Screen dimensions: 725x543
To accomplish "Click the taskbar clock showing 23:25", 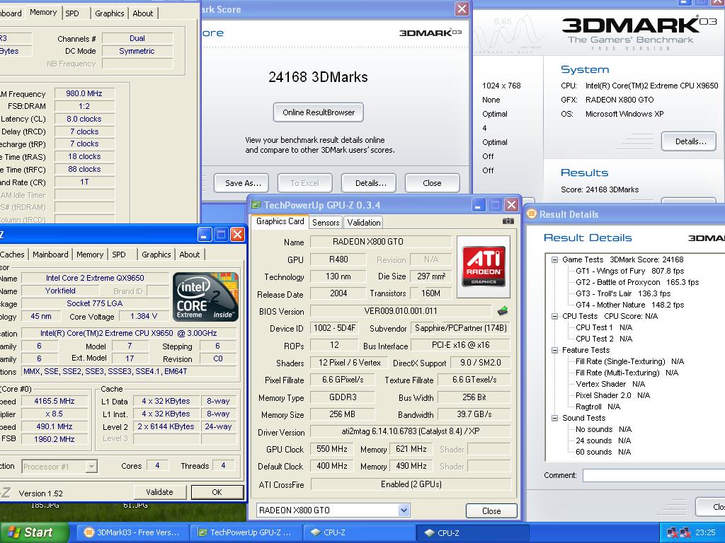I will (x=705, y=533).
